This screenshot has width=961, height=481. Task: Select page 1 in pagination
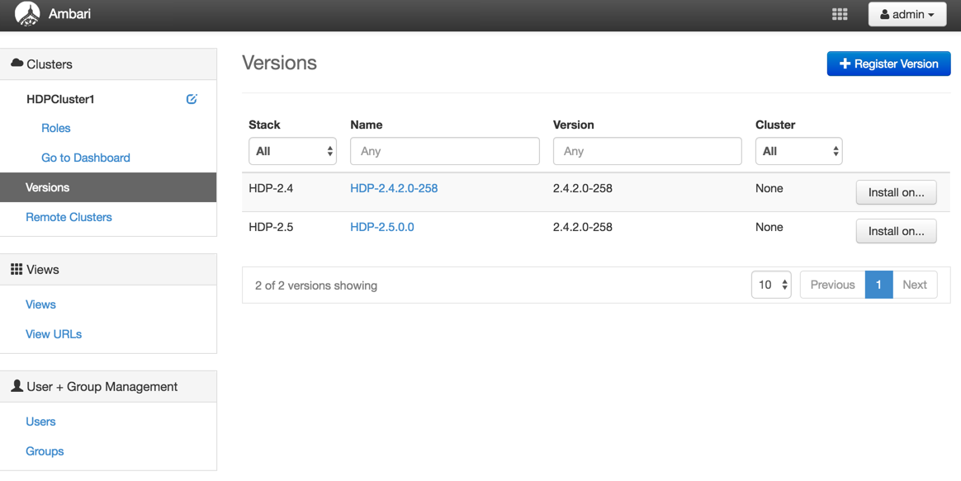(878, 284)
